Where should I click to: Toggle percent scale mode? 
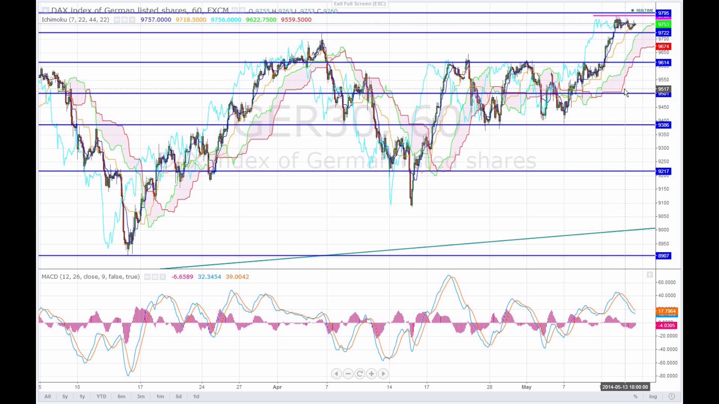pos(635,397)
